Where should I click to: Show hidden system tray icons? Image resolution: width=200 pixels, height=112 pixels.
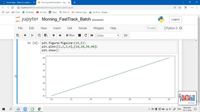pos(149,109)
